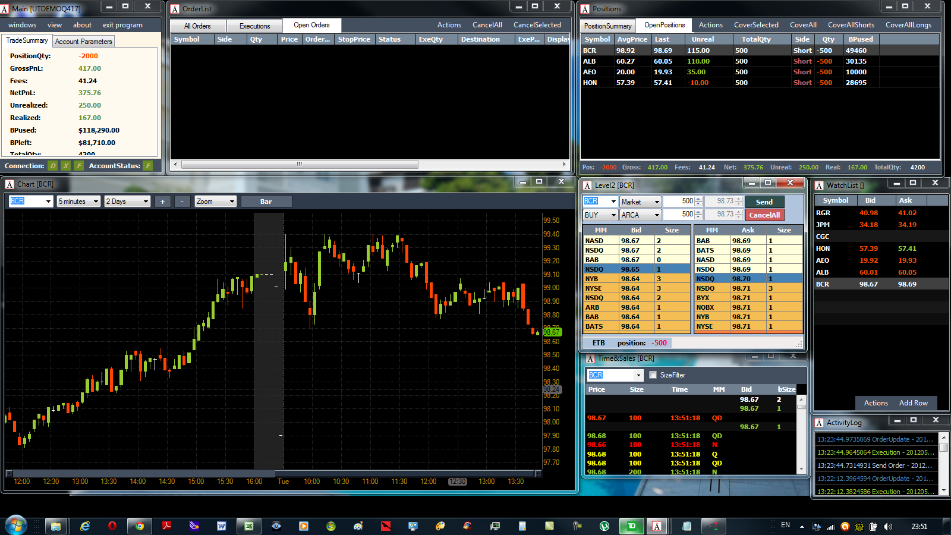This screenshot has width=951, height=535.
Task: Select the PositionSummary tab
Action: click(607, 26)
